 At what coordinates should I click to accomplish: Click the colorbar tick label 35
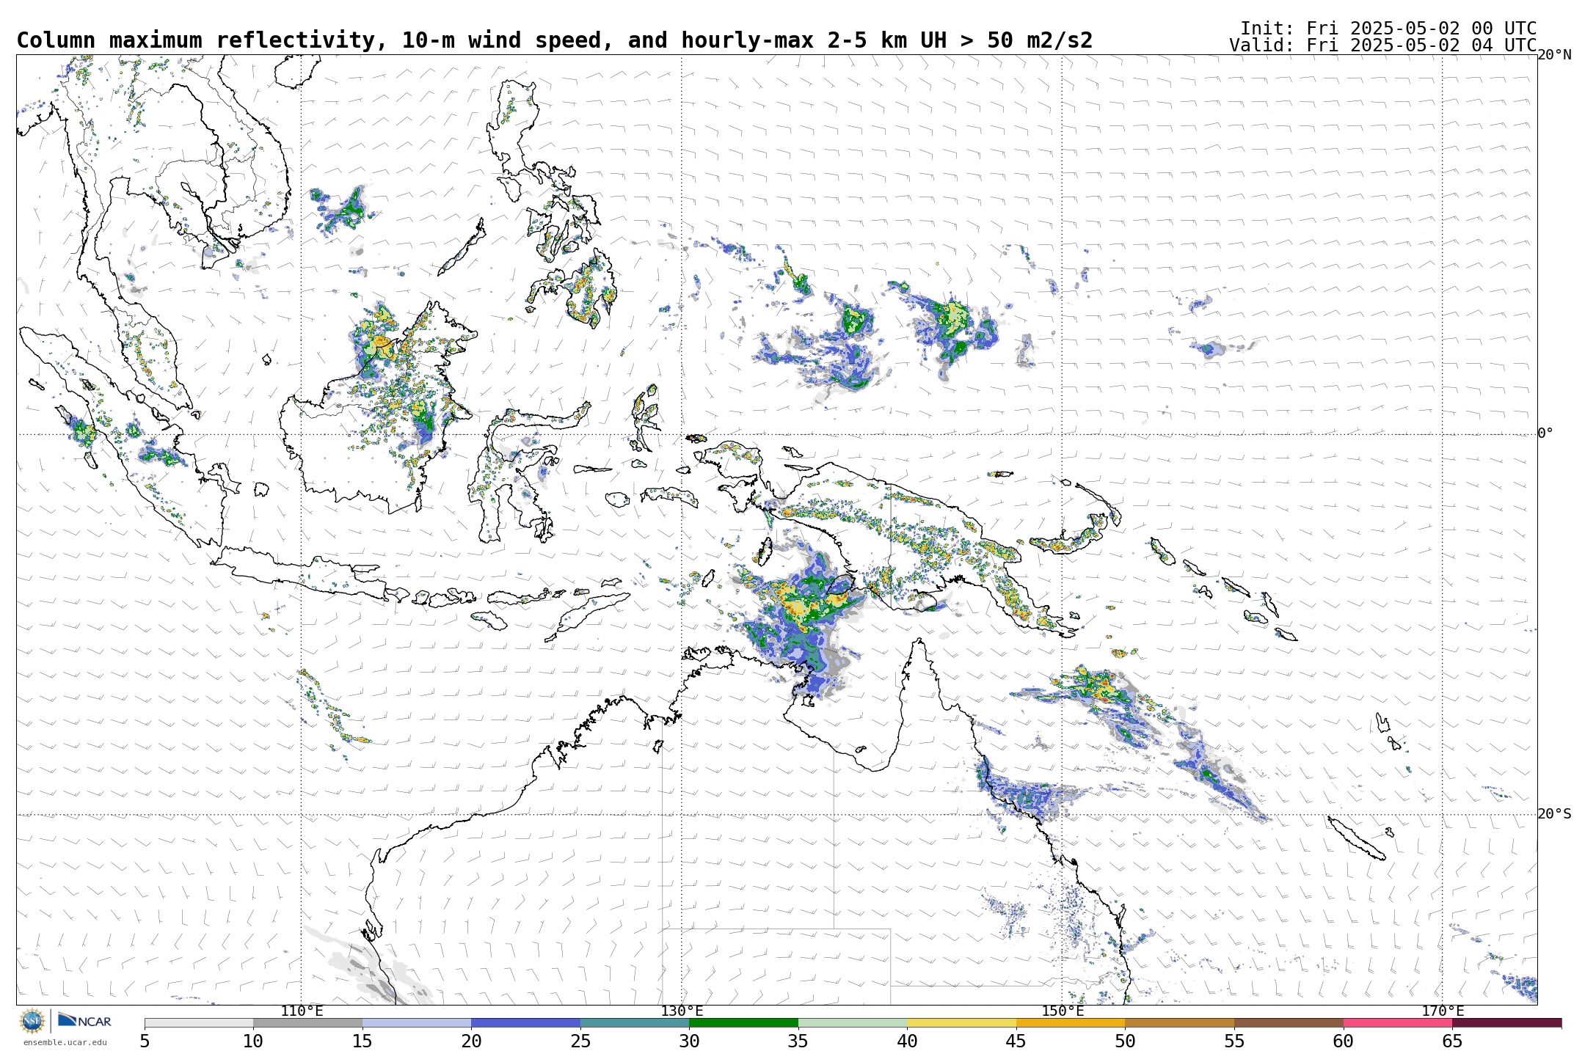[x=798, y=1041]
